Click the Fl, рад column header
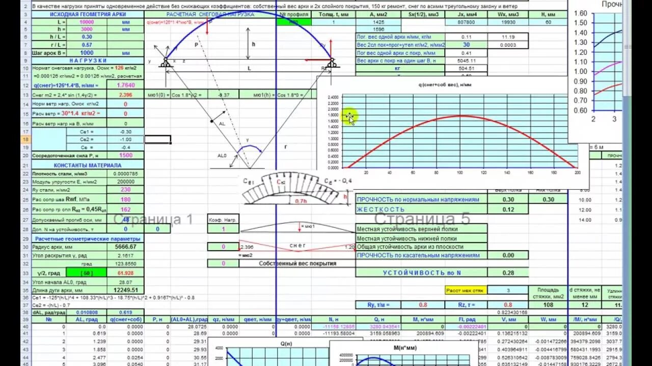 466,319
